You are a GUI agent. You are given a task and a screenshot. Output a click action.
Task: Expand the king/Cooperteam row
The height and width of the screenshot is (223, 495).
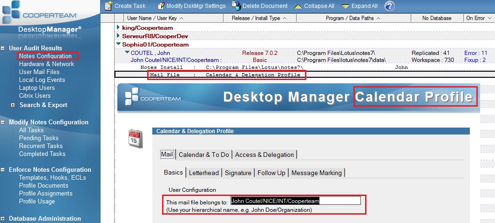(118, 27)
